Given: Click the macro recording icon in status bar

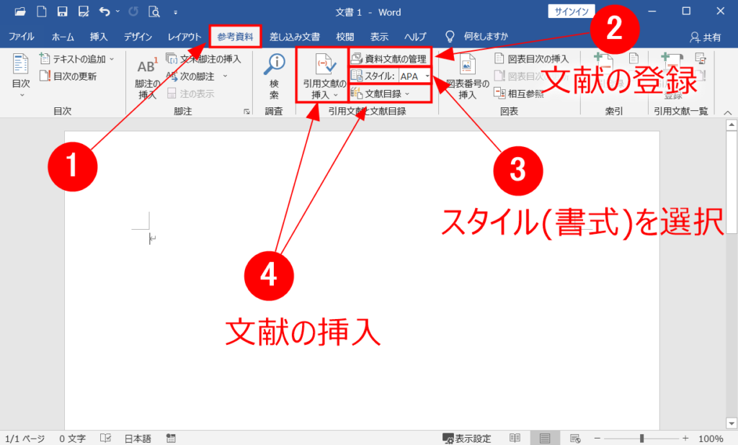Looking at the screenshot, I should click(171, 438).
